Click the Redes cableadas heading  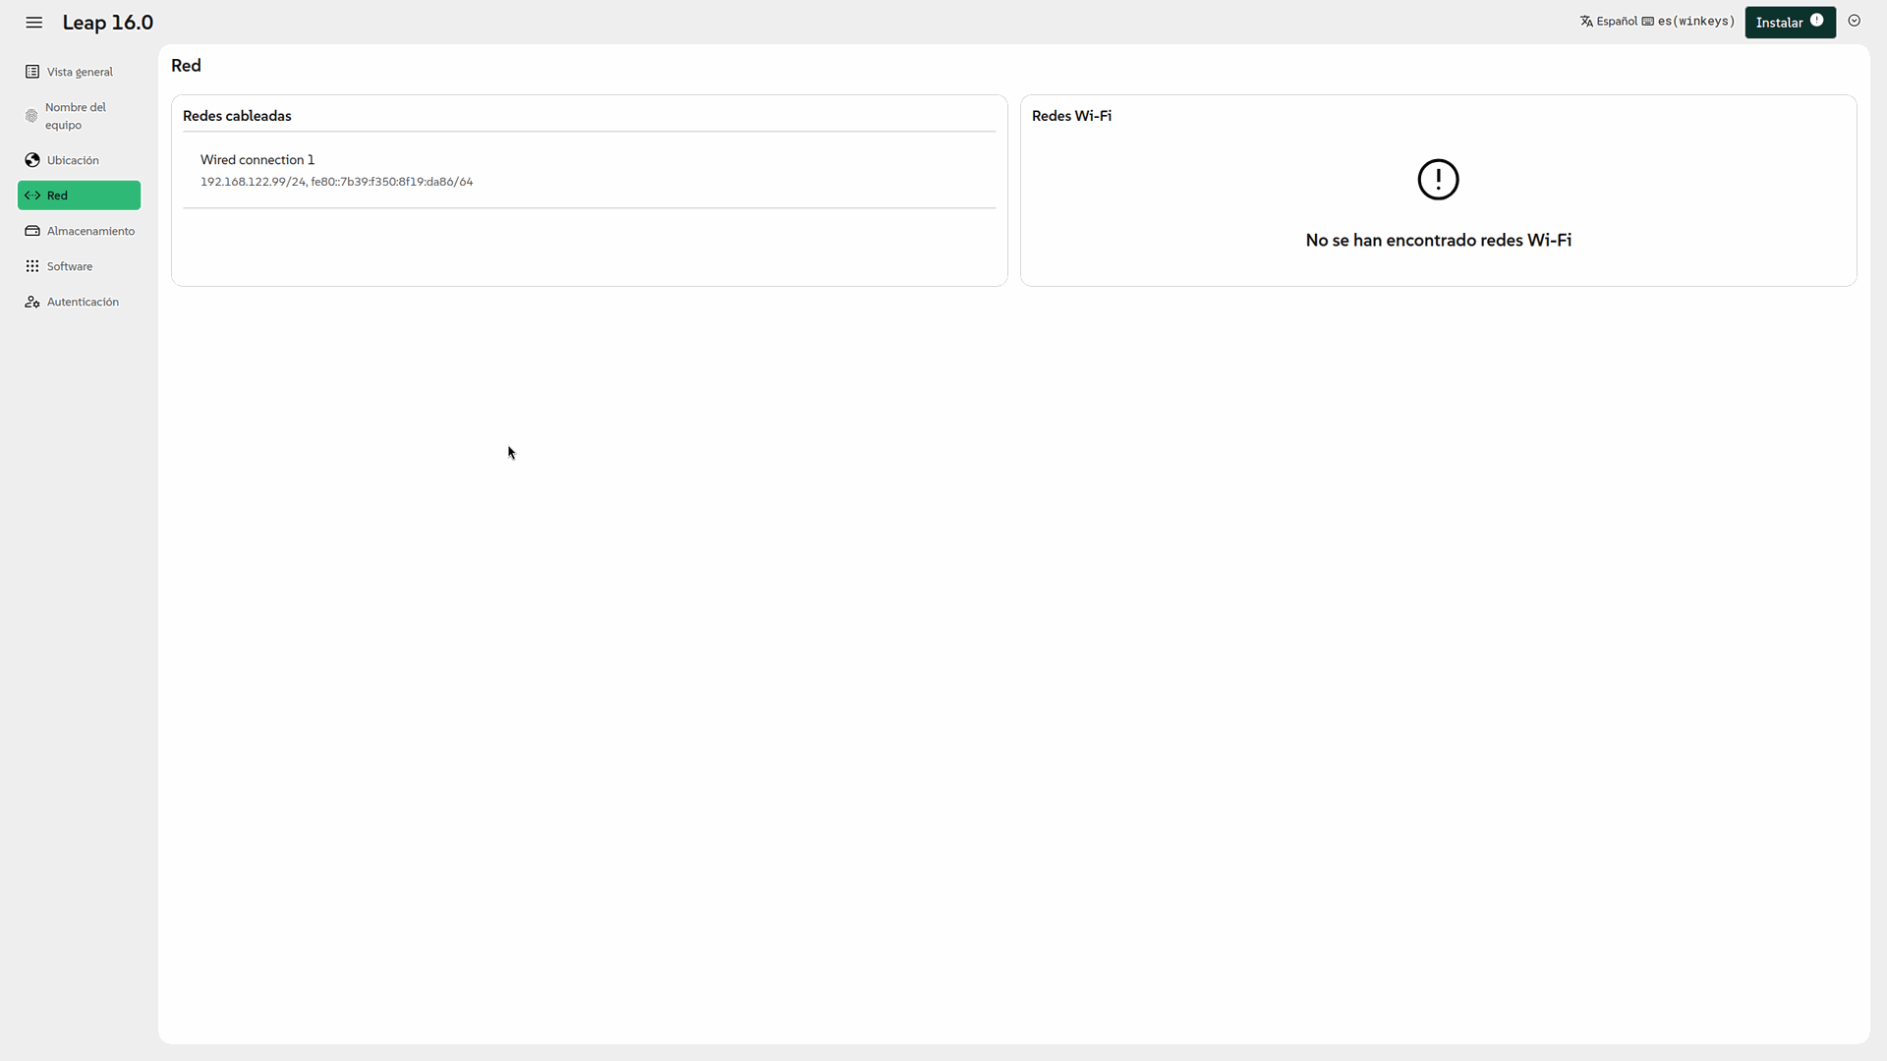[237, 116]
